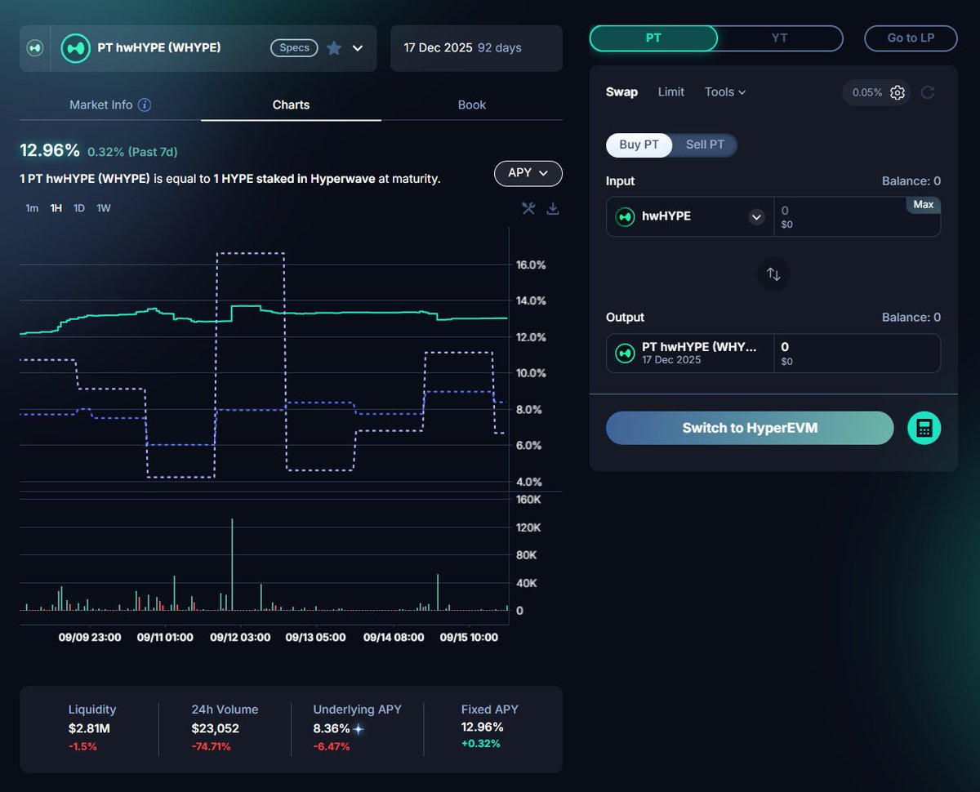
Task: Click the 16.0% y-axis label
Action: pos(531,265)
